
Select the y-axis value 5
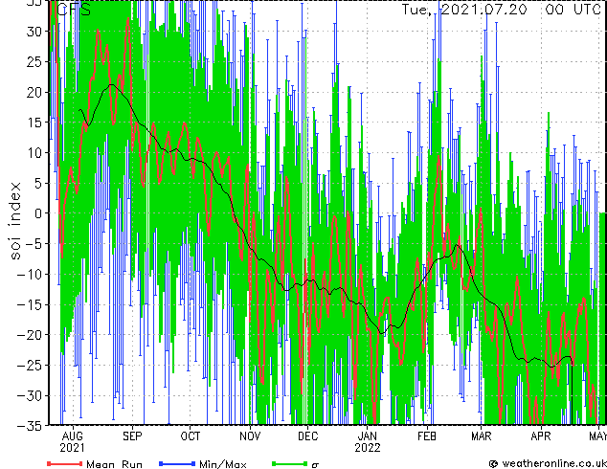point(38,184)
